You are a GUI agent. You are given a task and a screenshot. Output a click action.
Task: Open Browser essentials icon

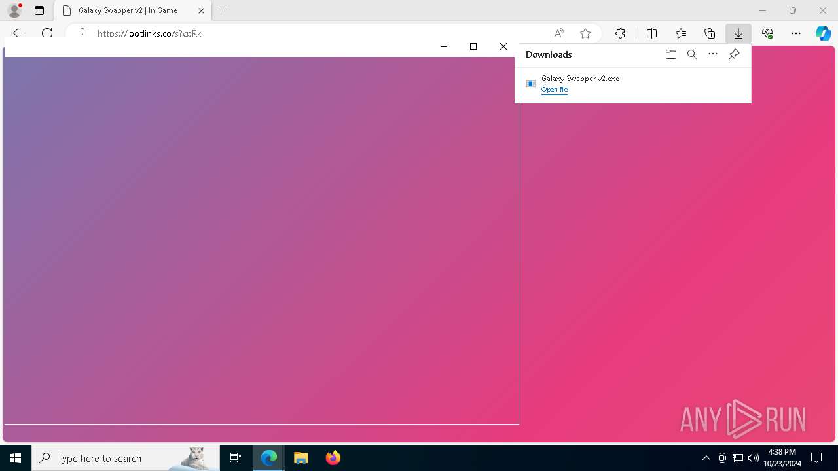pyautogui.click(x=767, y=33)
